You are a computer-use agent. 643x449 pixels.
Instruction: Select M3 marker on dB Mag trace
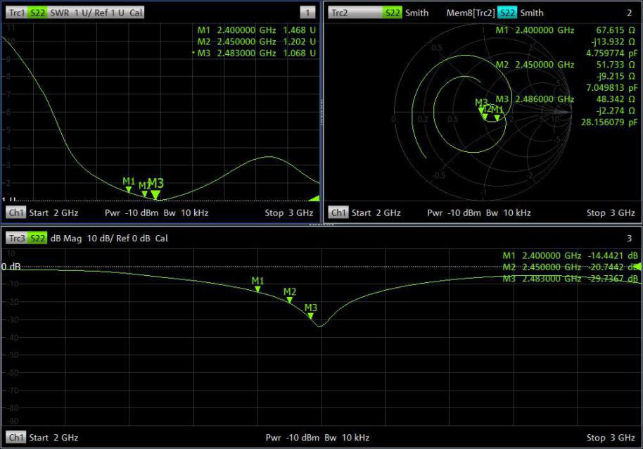(x=310, y=315)
